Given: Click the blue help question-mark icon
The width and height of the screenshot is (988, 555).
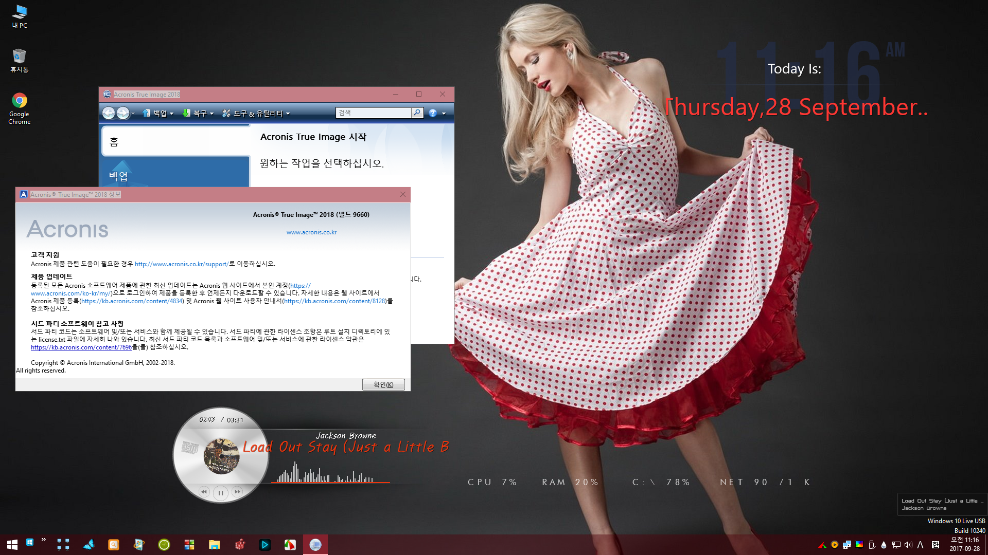Looking at the screenshot, I should (x=433, y=113).
